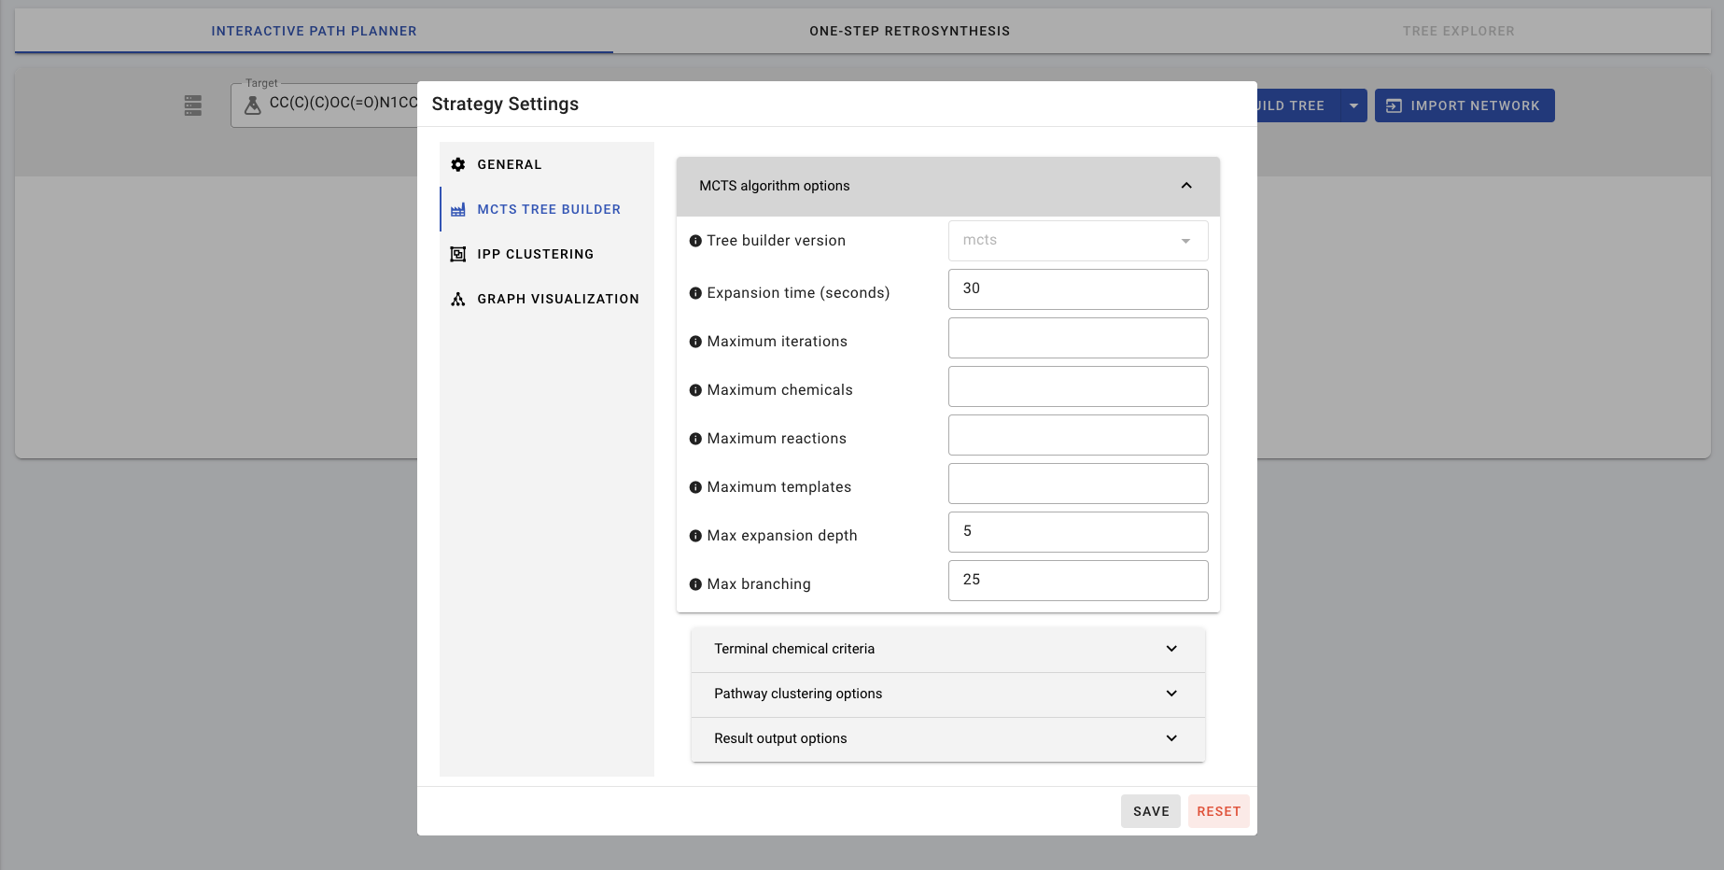The width and height of the screenshot is (1724, 870).
Task: Click the Max expansion depth input field
Action: pyautogui.click(x=1078, y=532)
